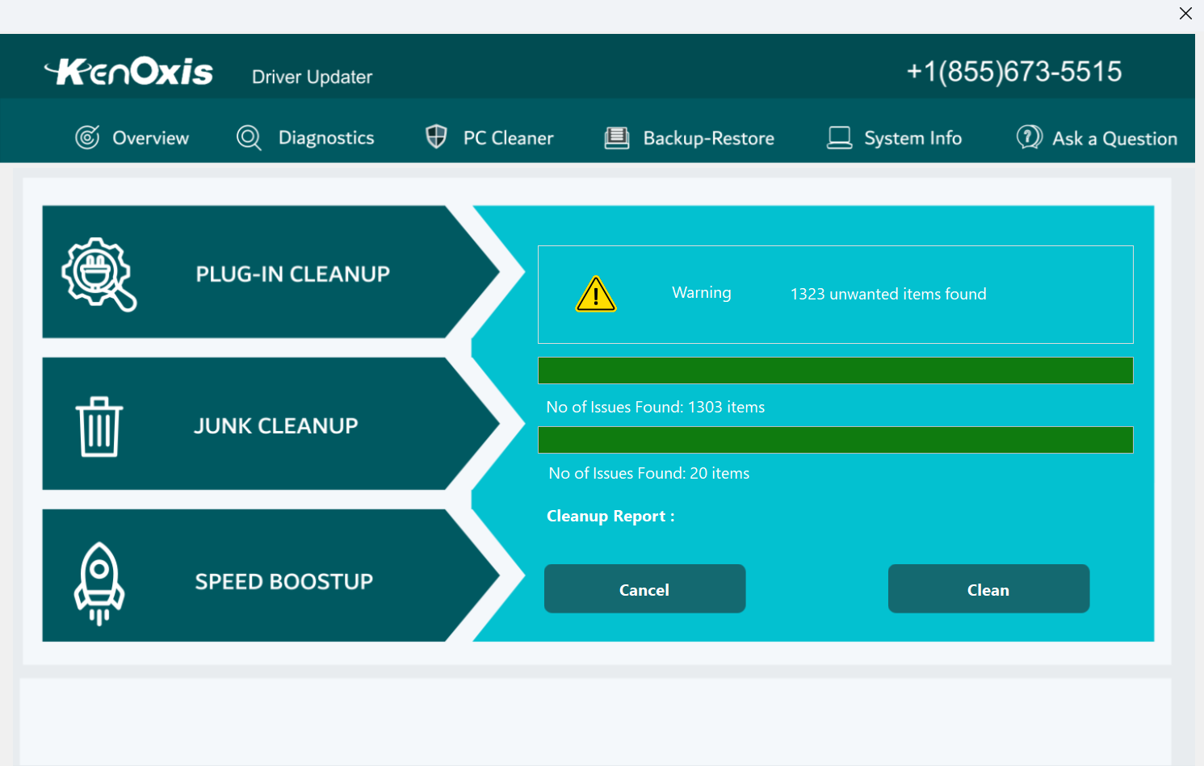Select the Plug-in Cleanup gear icon
Viewport: 1204px width, 766px height.
coord(97,273)
